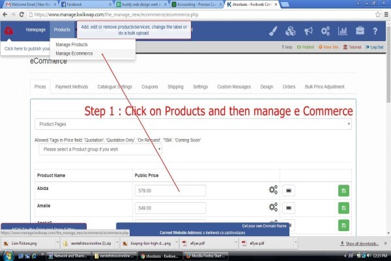Open the Products menu
Screen dimensions: 391x261
click(62, 30)
